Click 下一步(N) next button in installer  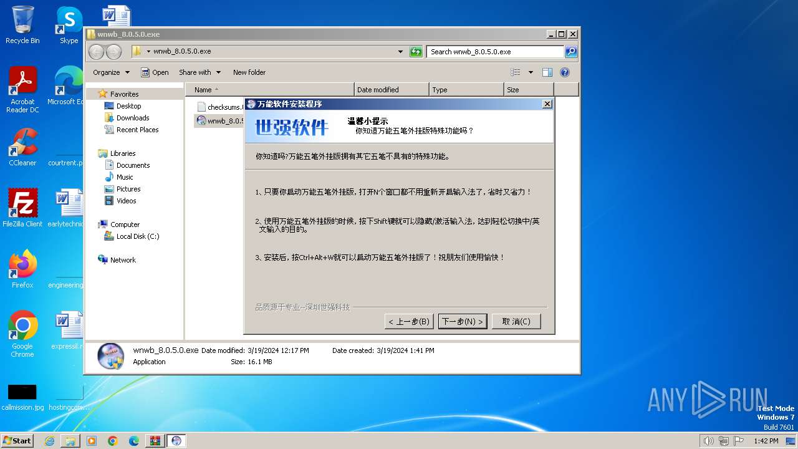coord(463,321)
